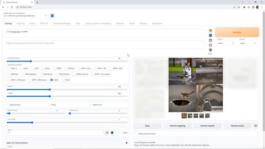Open a new browser tab
Screen dimensions: 265x149
37,2
